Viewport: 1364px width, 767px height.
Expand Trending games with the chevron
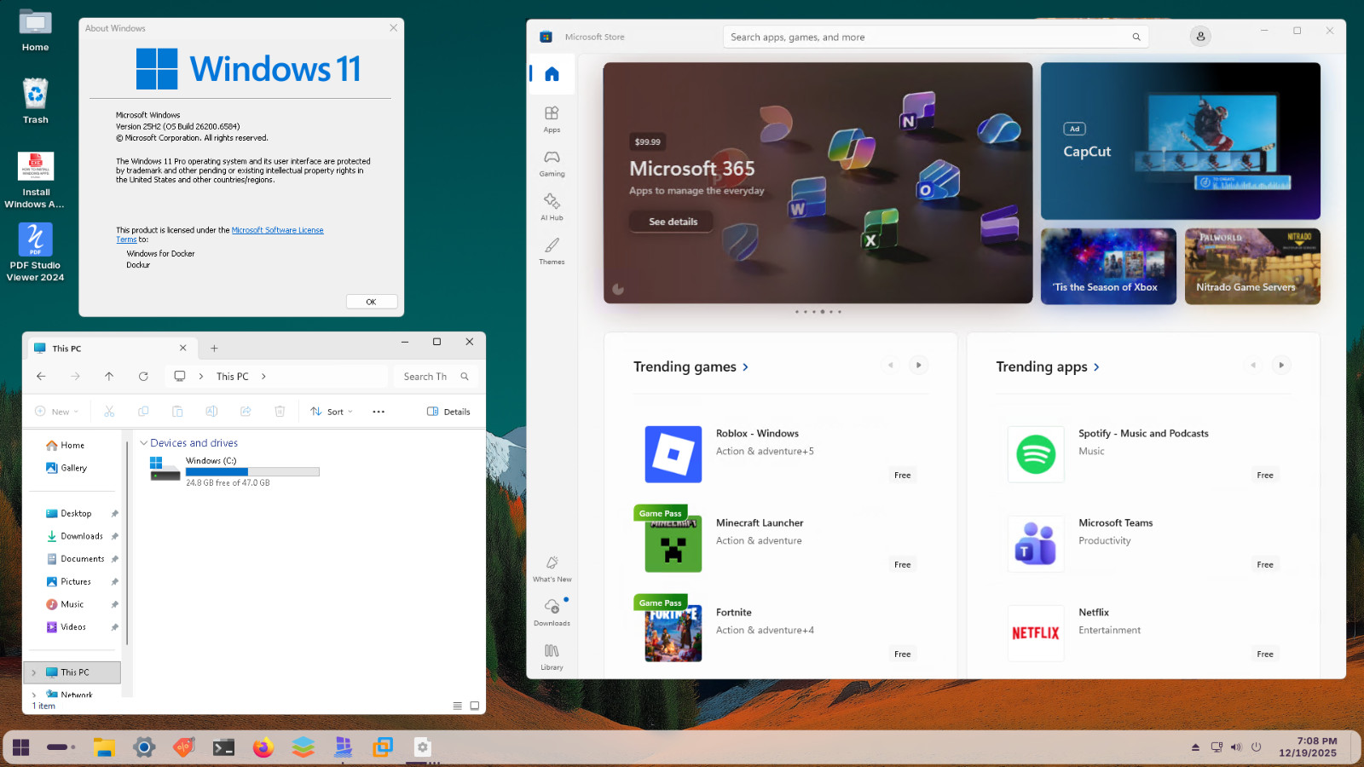(745, 367)
